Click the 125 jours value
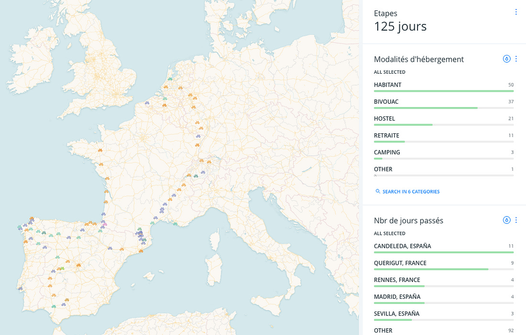The height and width of the screenshot is (335, 526). click(x=400, y=26)
